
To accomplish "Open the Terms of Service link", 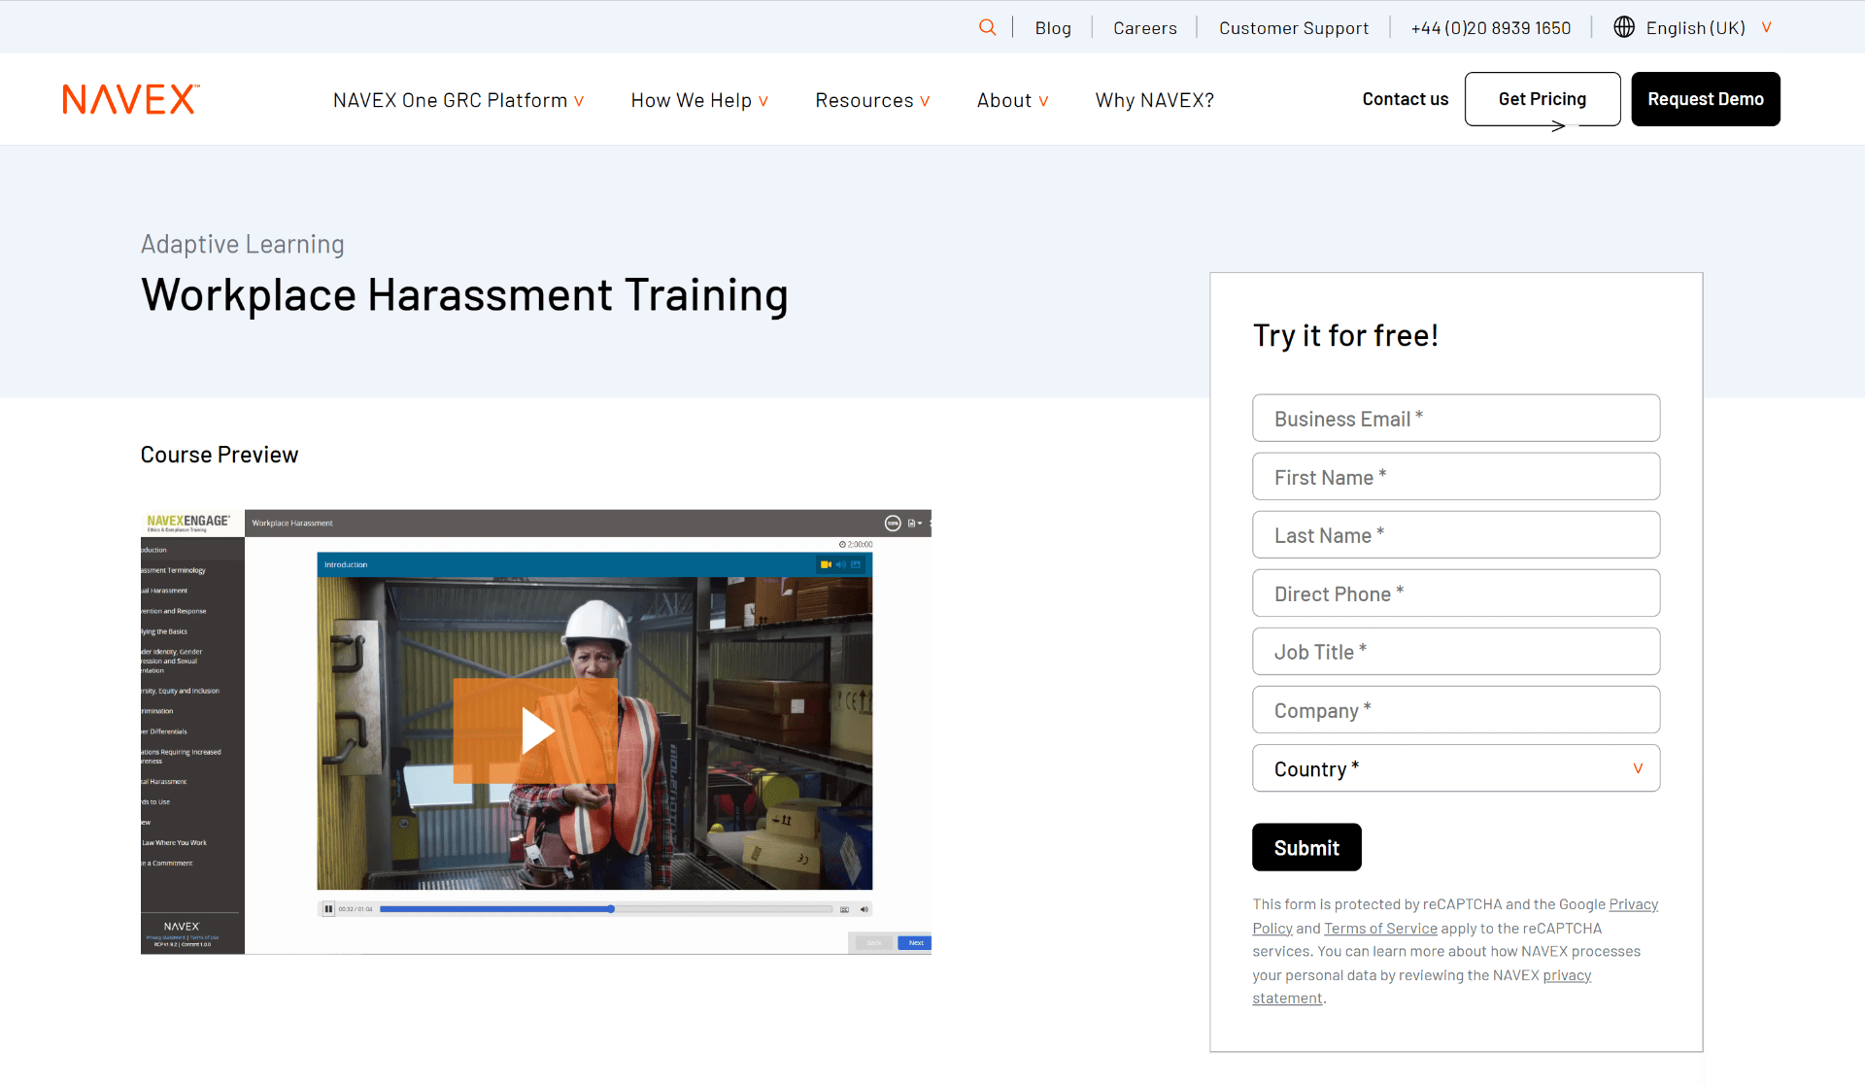I will [x=1379, y=929].
